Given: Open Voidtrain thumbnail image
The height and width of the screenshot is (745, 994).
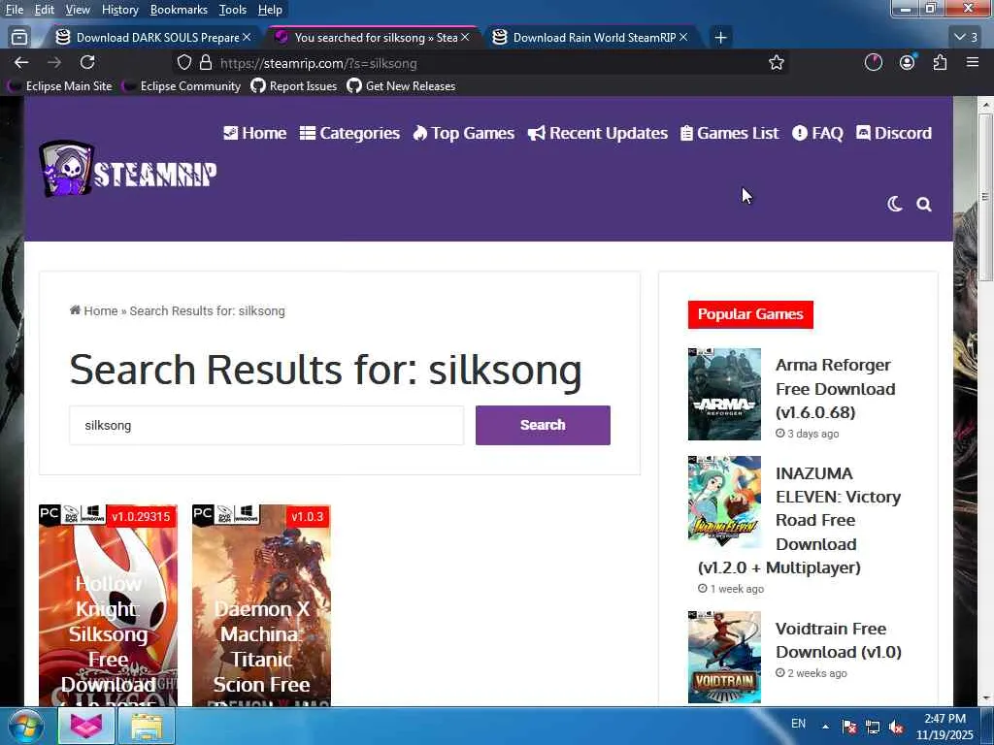Looking at the screenshot, I should 724,657.
